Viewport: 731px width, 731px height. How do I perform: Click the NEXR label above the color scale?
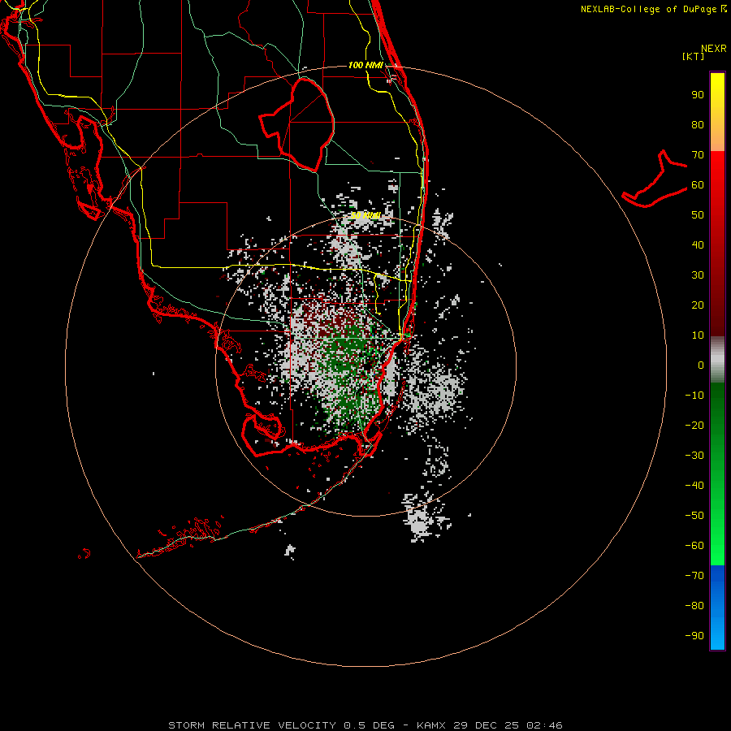click(x=714, y=49)
